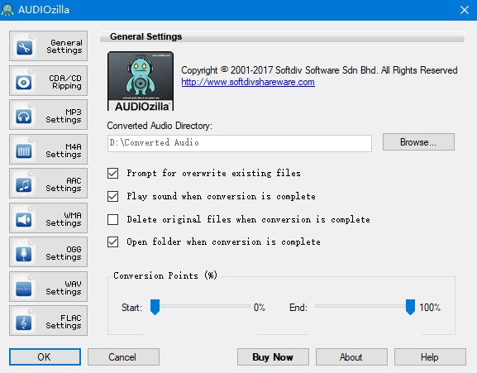Browse for converted audio directory
The width and height of the screenshot is (477, 373).
(418, 141)
